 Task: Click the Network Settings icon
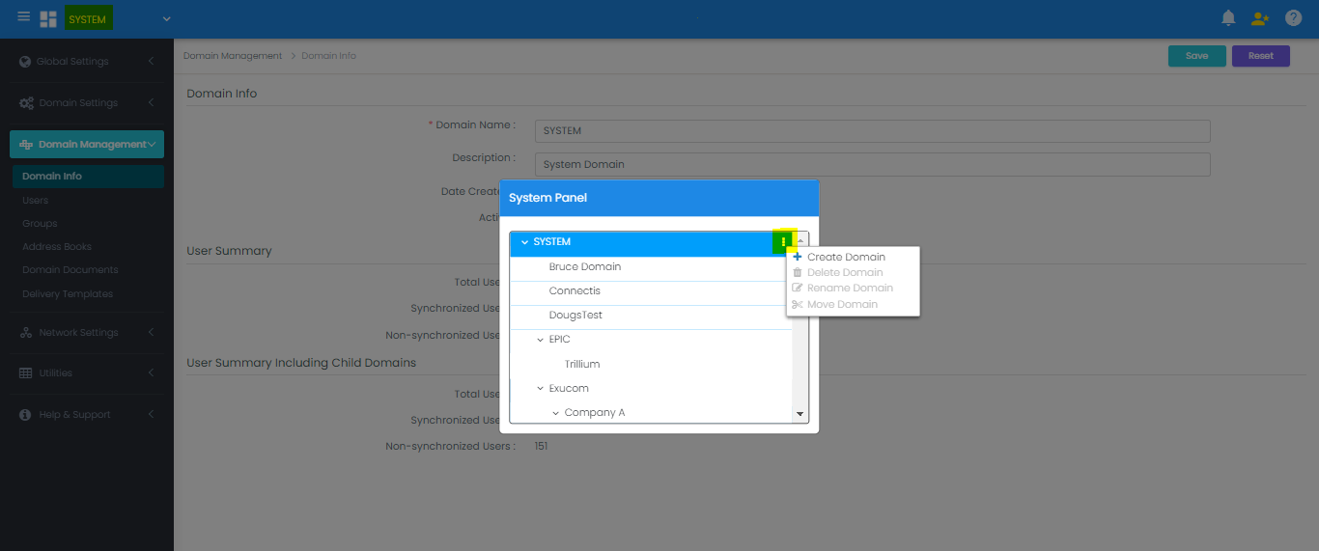click(x=26, y=333)
